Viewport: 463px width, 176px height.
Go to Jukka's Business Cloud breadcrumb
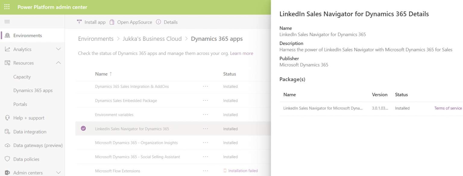pos(152,39)
